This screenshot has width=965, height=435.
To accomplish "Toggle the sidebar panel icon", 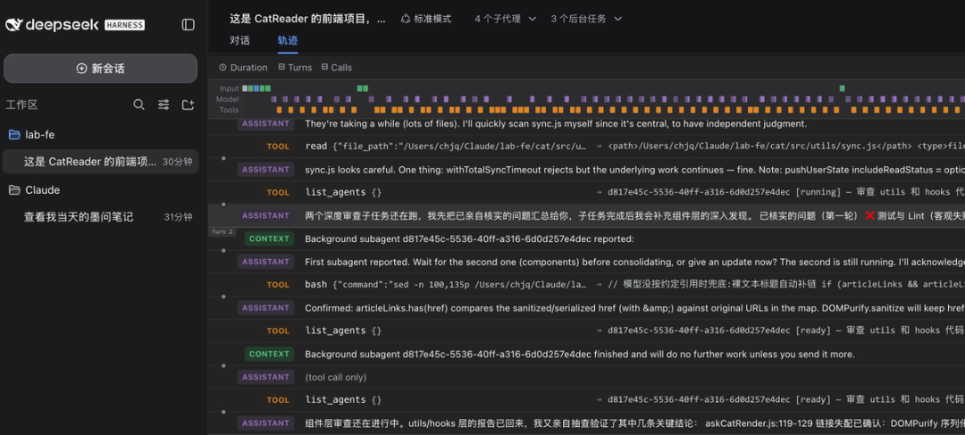I will tap(189, 25).
